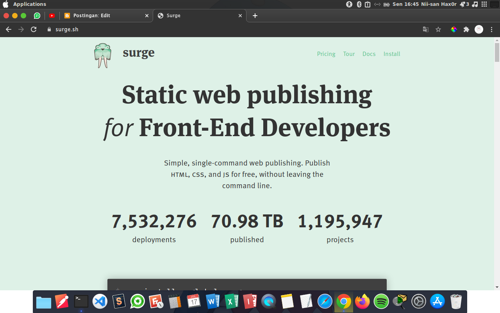Click the surge.sh address bar
Viewport: 500px width, 313px height.
pos(230,29)
